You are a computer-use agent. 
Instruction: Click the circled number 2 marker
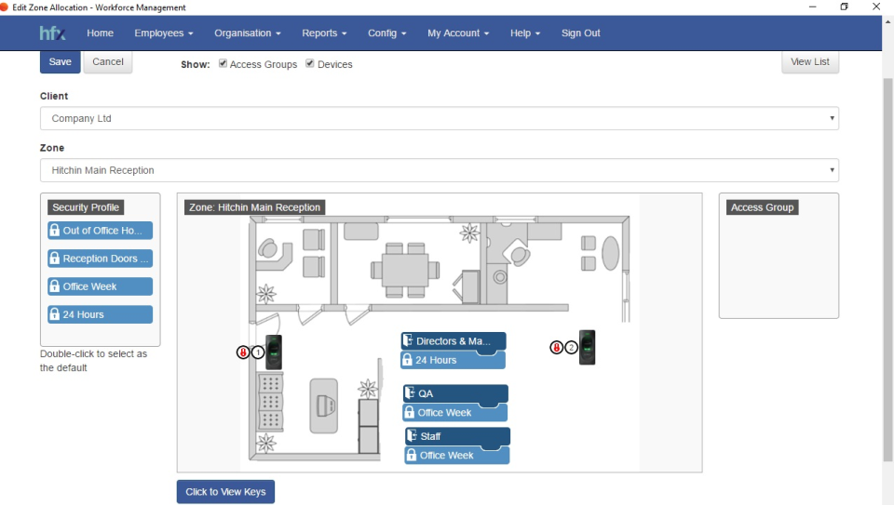click(x=571, y=347)
